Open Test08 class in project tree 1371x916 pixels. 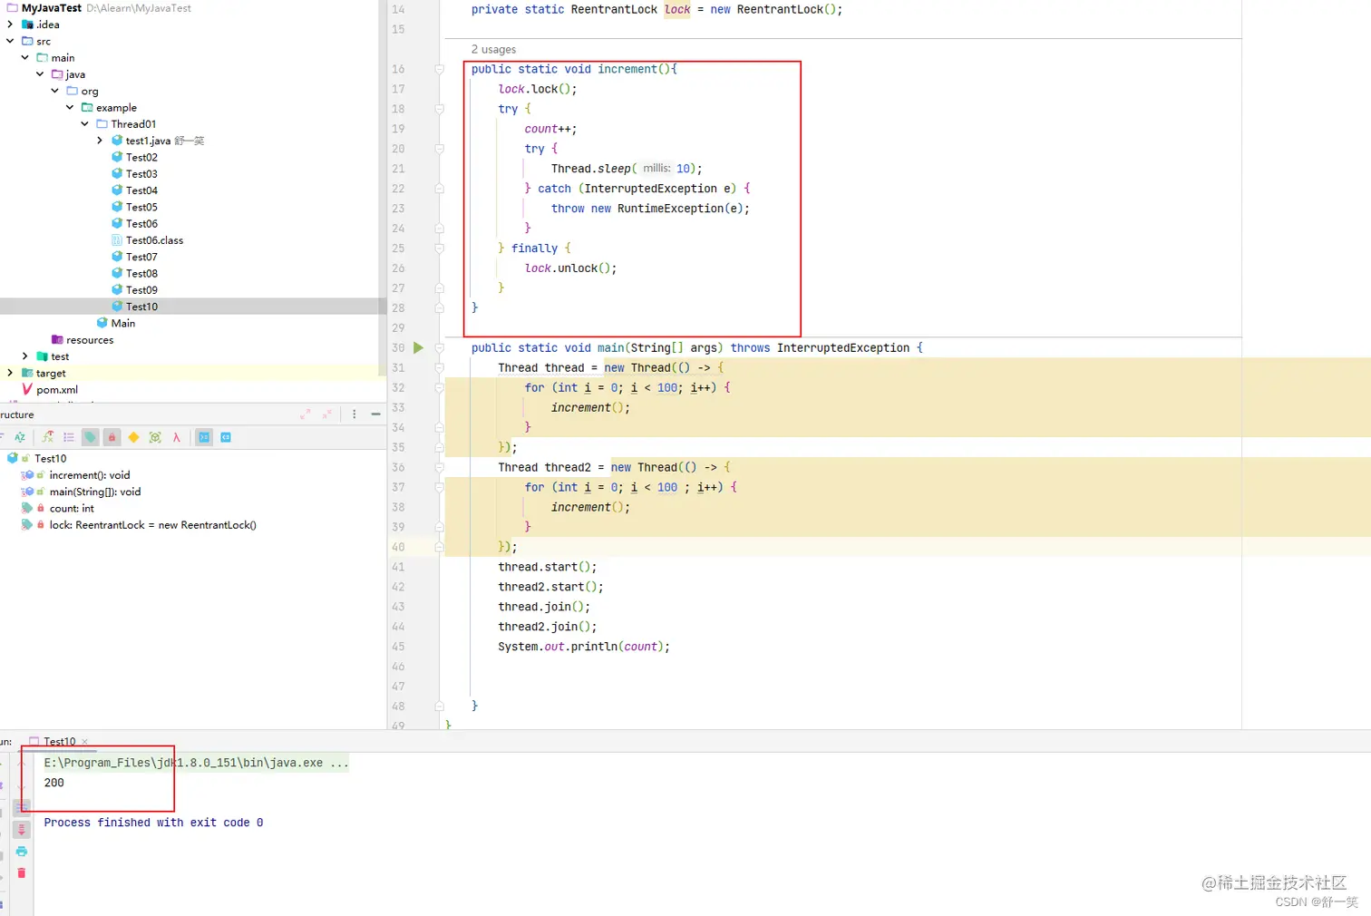[141, 273]
